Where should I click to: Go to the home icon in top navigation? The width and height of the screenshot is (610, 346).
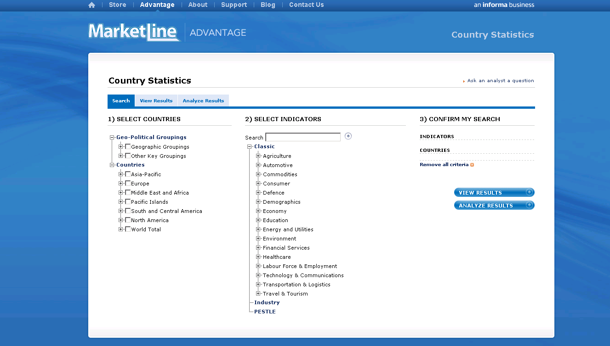[x=92, y=5]
